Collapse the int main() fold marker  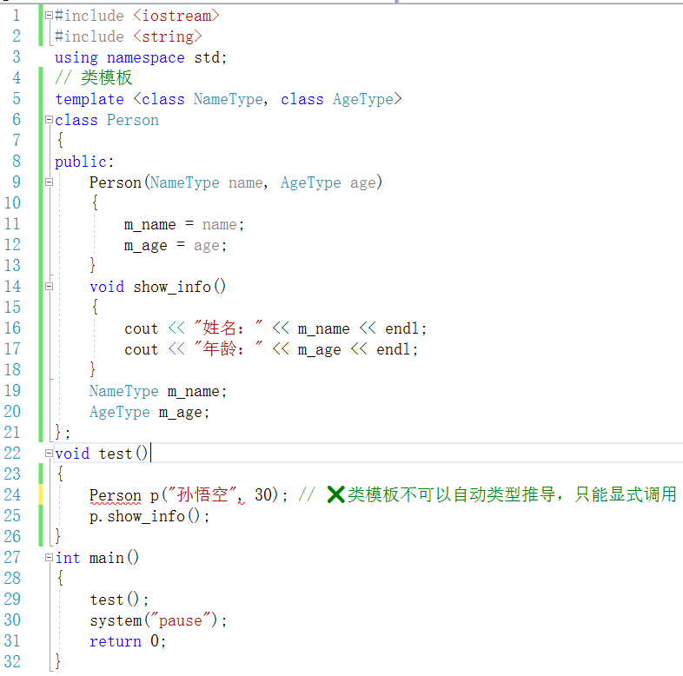click(49, 558)
